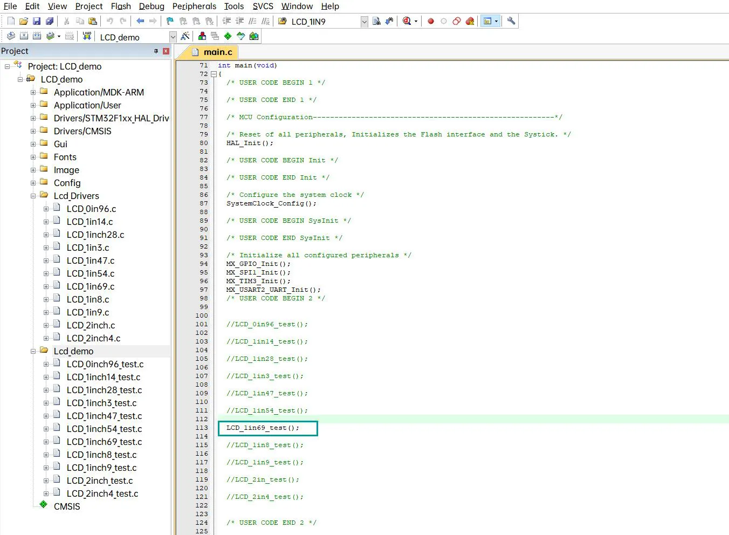Open the LCD_1IN9 find dropdown arrow
Screen dimensions: 729x535
(x=364, y=22)
